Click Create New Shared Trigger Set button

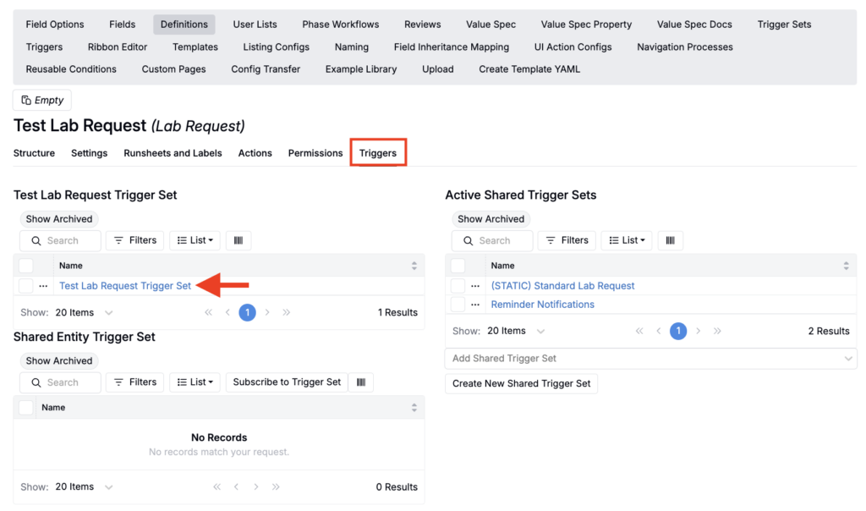pyautogui.click(x=521, y=384)
